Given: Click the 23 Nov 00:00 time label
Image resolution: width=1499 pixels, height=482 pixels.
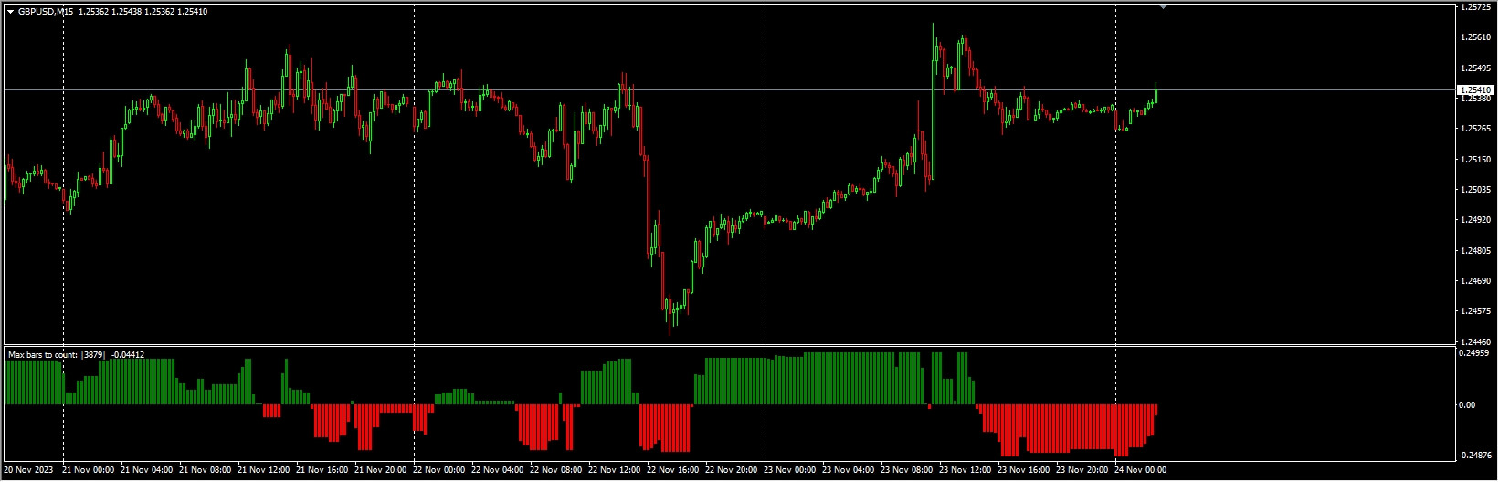Looking at the screenshot, I should 791,471.
